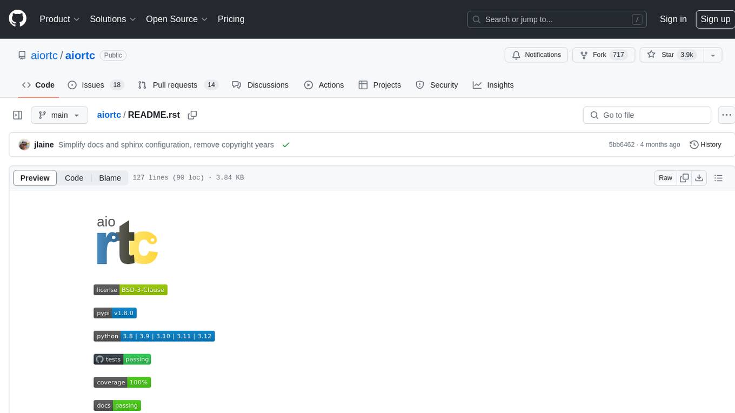Copy the README.rst file path
Screen dimensions: 735x413
pos(192,115)
